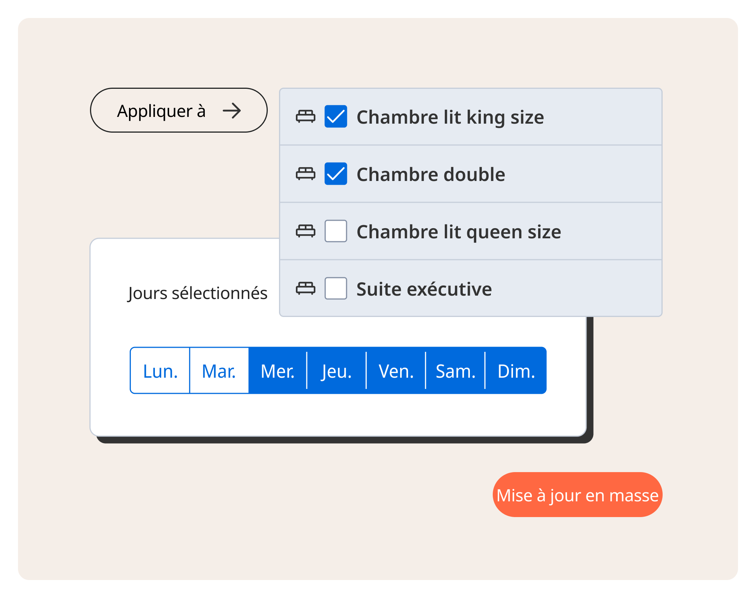This screenshot has height=598, width=756.
Task: Click the arrow icon in Appliquer à
Action: click(x=232, y=111)
